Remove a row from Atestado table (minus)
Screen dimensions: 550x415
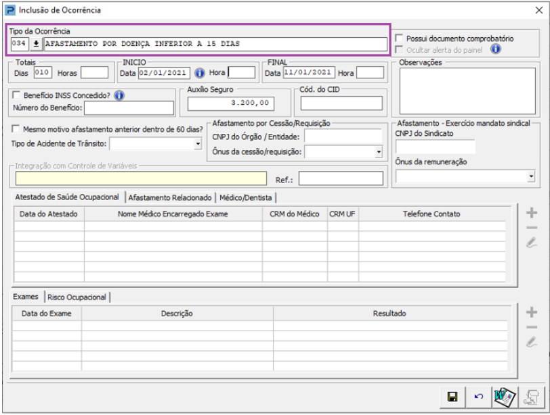[x=532, y=228]
